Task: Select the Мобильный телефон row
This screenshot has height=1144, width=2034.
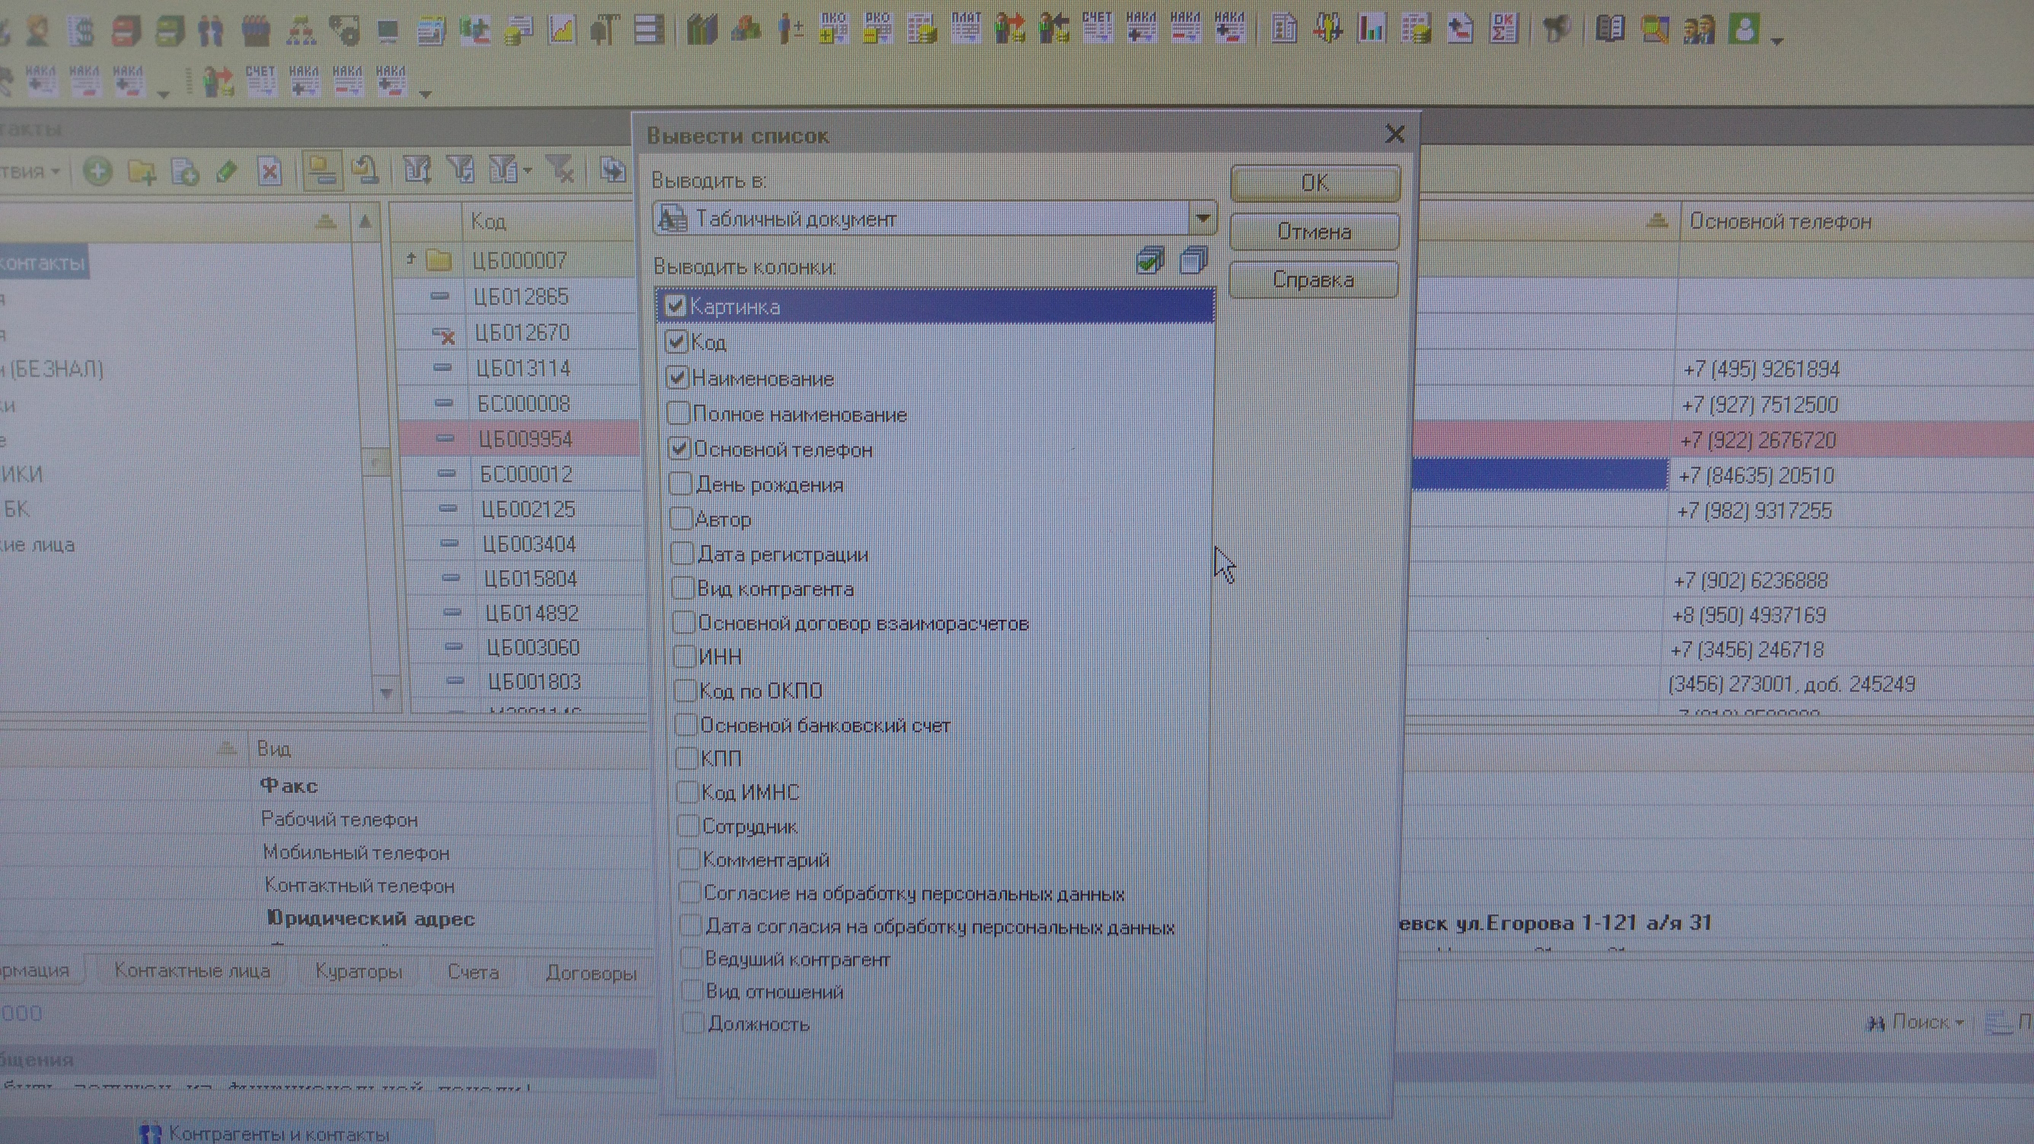Action: pyautogui.click(x=356, y=852)
